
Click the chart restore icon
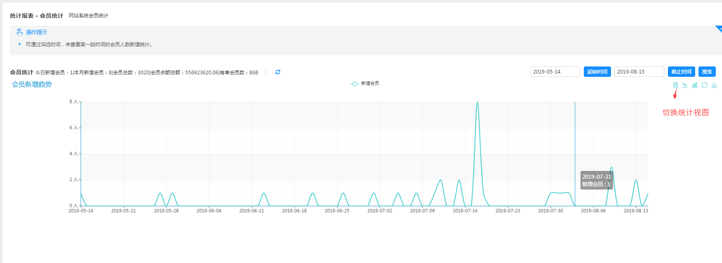(x=704, y=85)
